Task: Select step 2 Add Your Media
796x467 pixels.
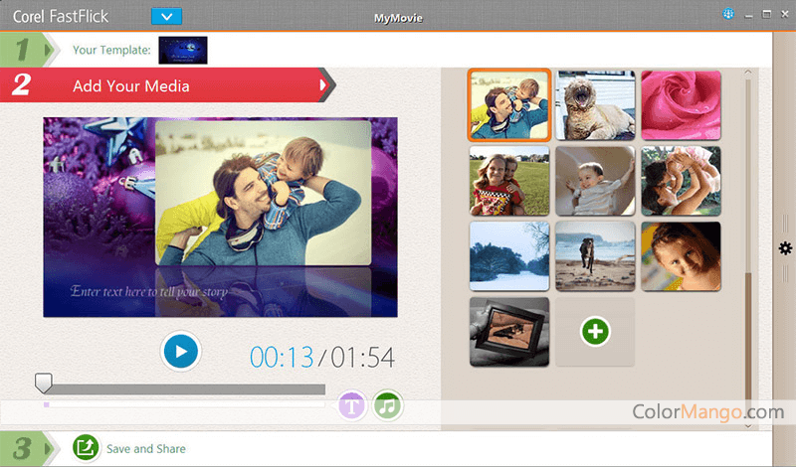Action: (x=130, y=85)
